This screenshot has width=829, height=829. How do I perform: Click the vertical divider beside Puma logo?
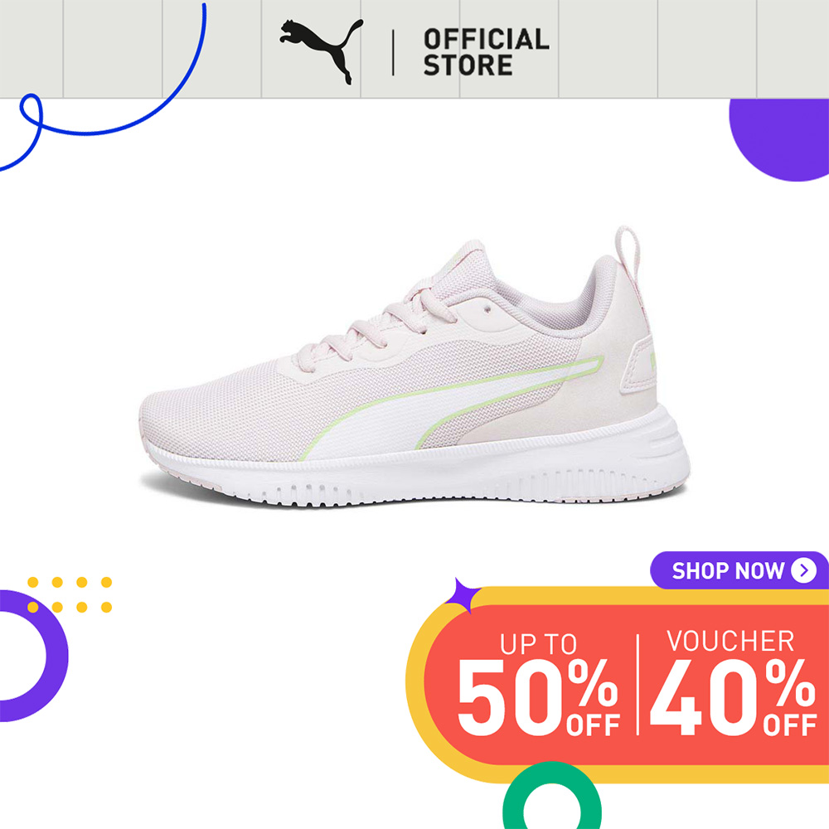[x=393, y=52]
